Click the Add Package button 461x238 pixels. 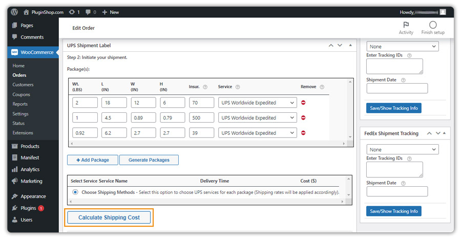pyautogui.click(x=93, y=160)
